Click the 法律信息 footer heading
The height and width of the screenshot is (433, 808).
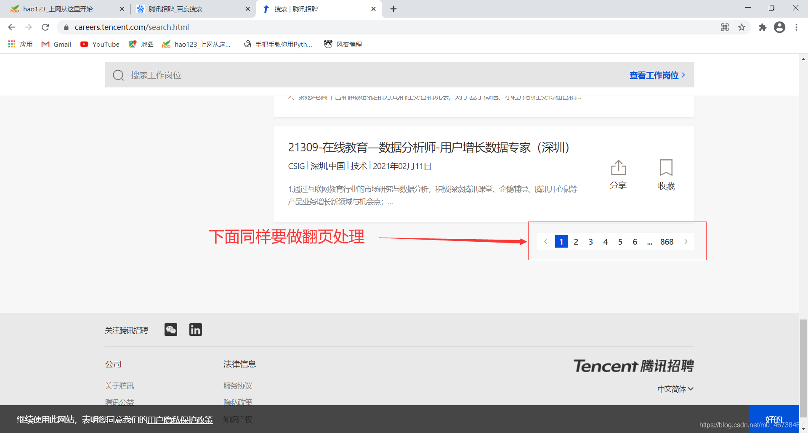pyautogui.click(x=240, y=364)
